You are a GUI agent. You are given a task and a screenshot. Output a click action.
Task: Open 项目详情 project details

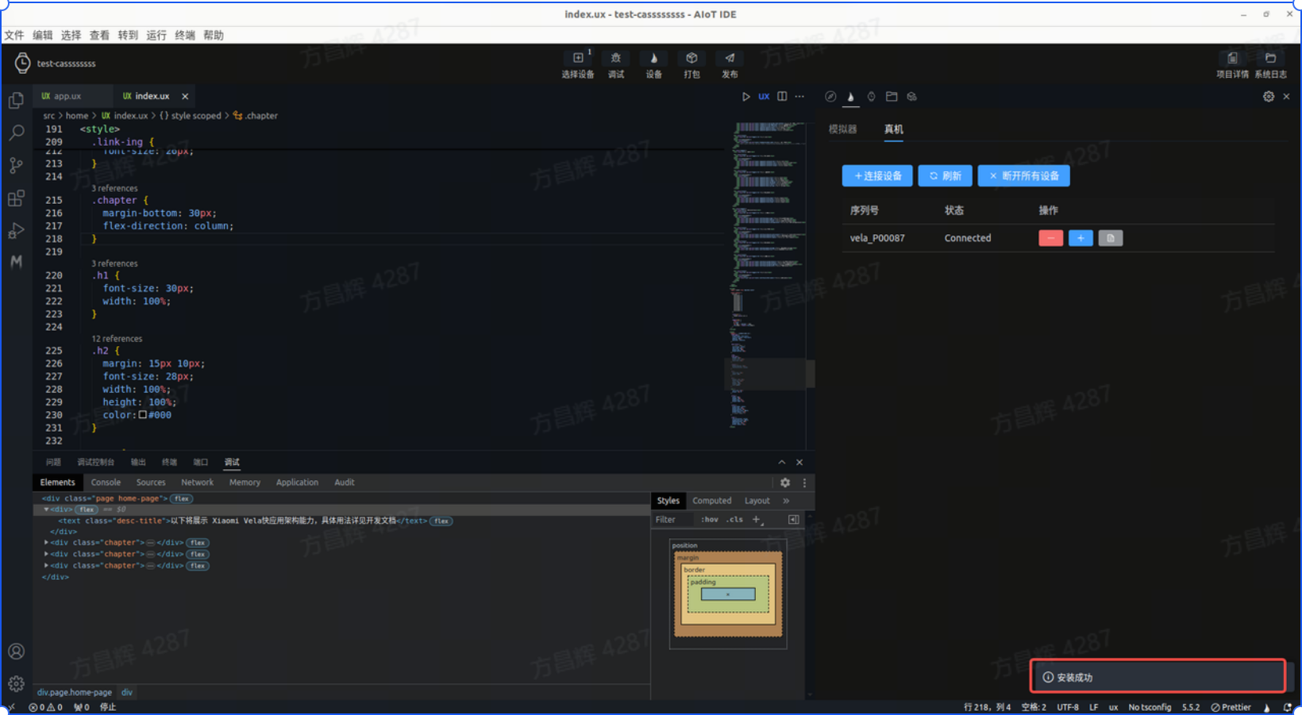tap(1232, 59)
